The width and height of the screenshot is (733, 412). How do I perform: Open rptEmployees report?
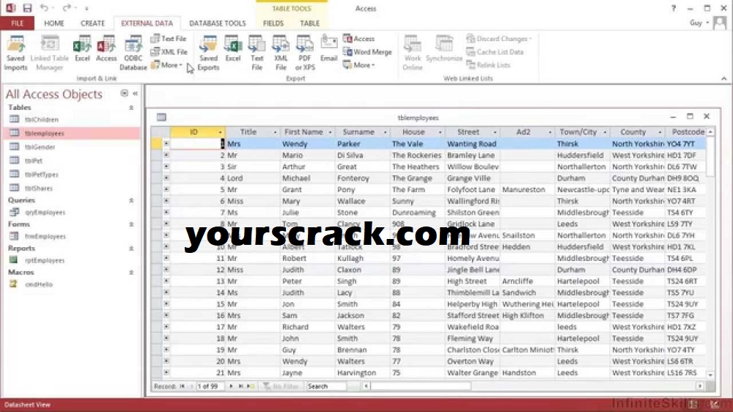[x=45, y=260]
